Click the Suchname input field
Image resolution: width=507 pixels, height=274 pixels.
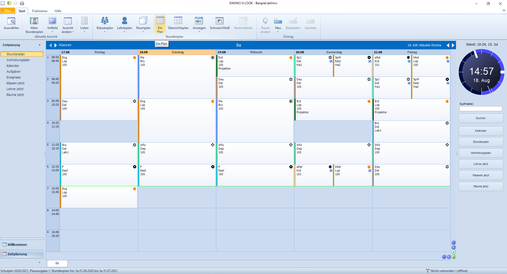(x=481, y=109)
